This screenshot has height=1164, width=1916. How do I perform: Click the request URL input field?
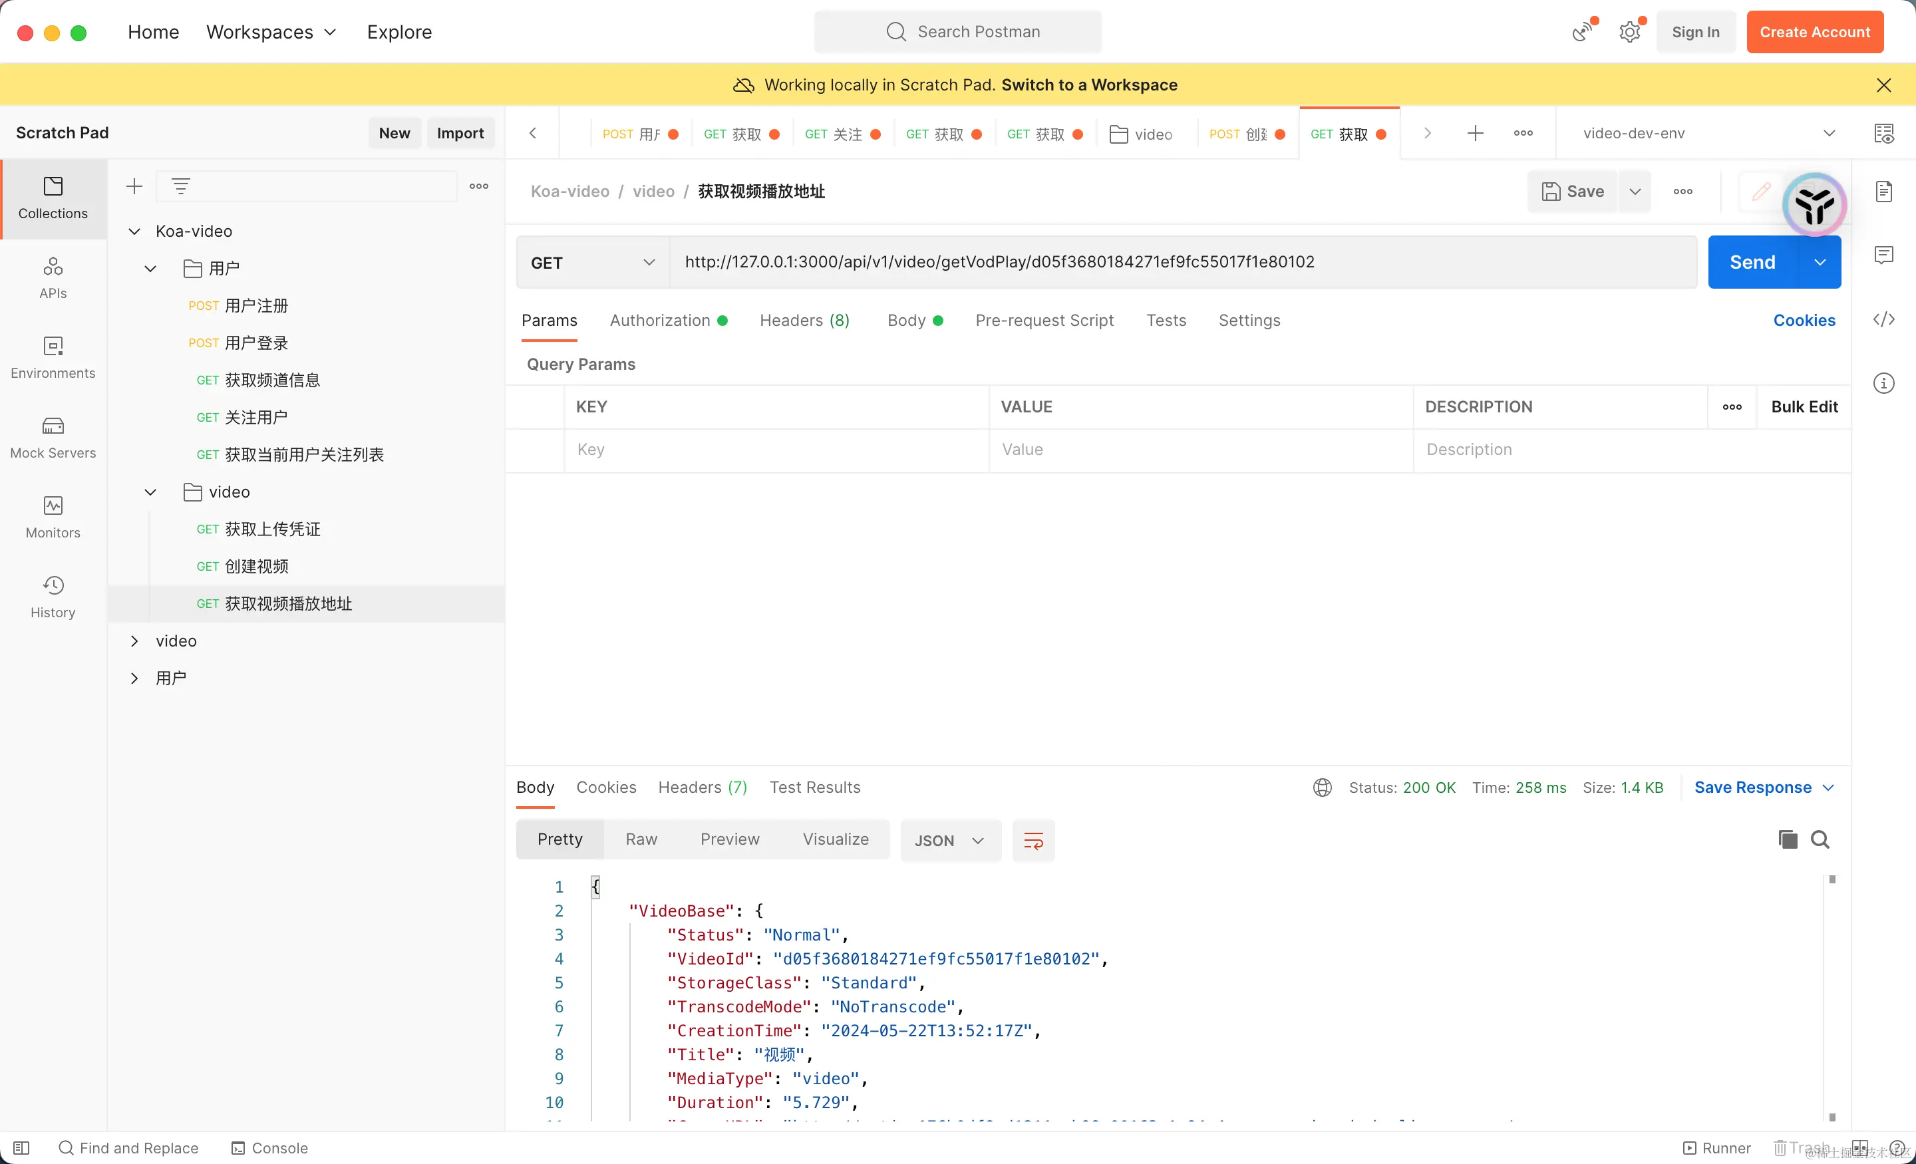pyautogui.click(x=1166, y=262)
